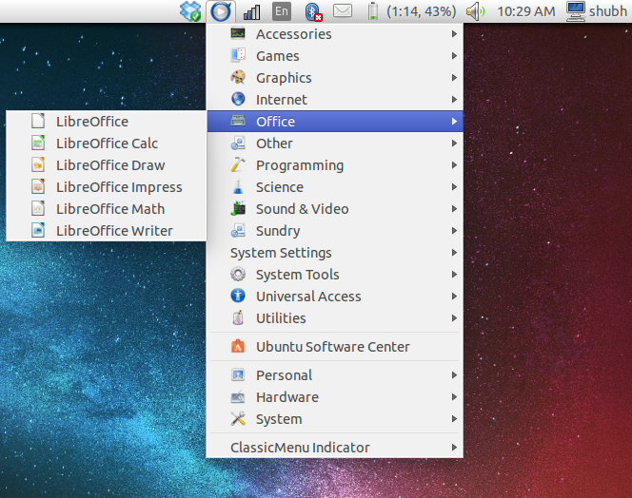Click the Personal category icon
The width and height of the screenshot is (632, 498).
point(238,374)
